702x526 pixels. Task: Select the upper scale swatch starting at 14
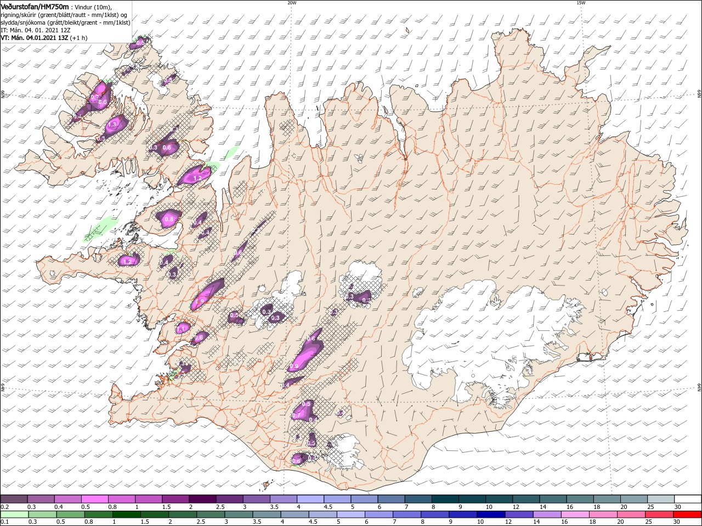click(552, 499)
